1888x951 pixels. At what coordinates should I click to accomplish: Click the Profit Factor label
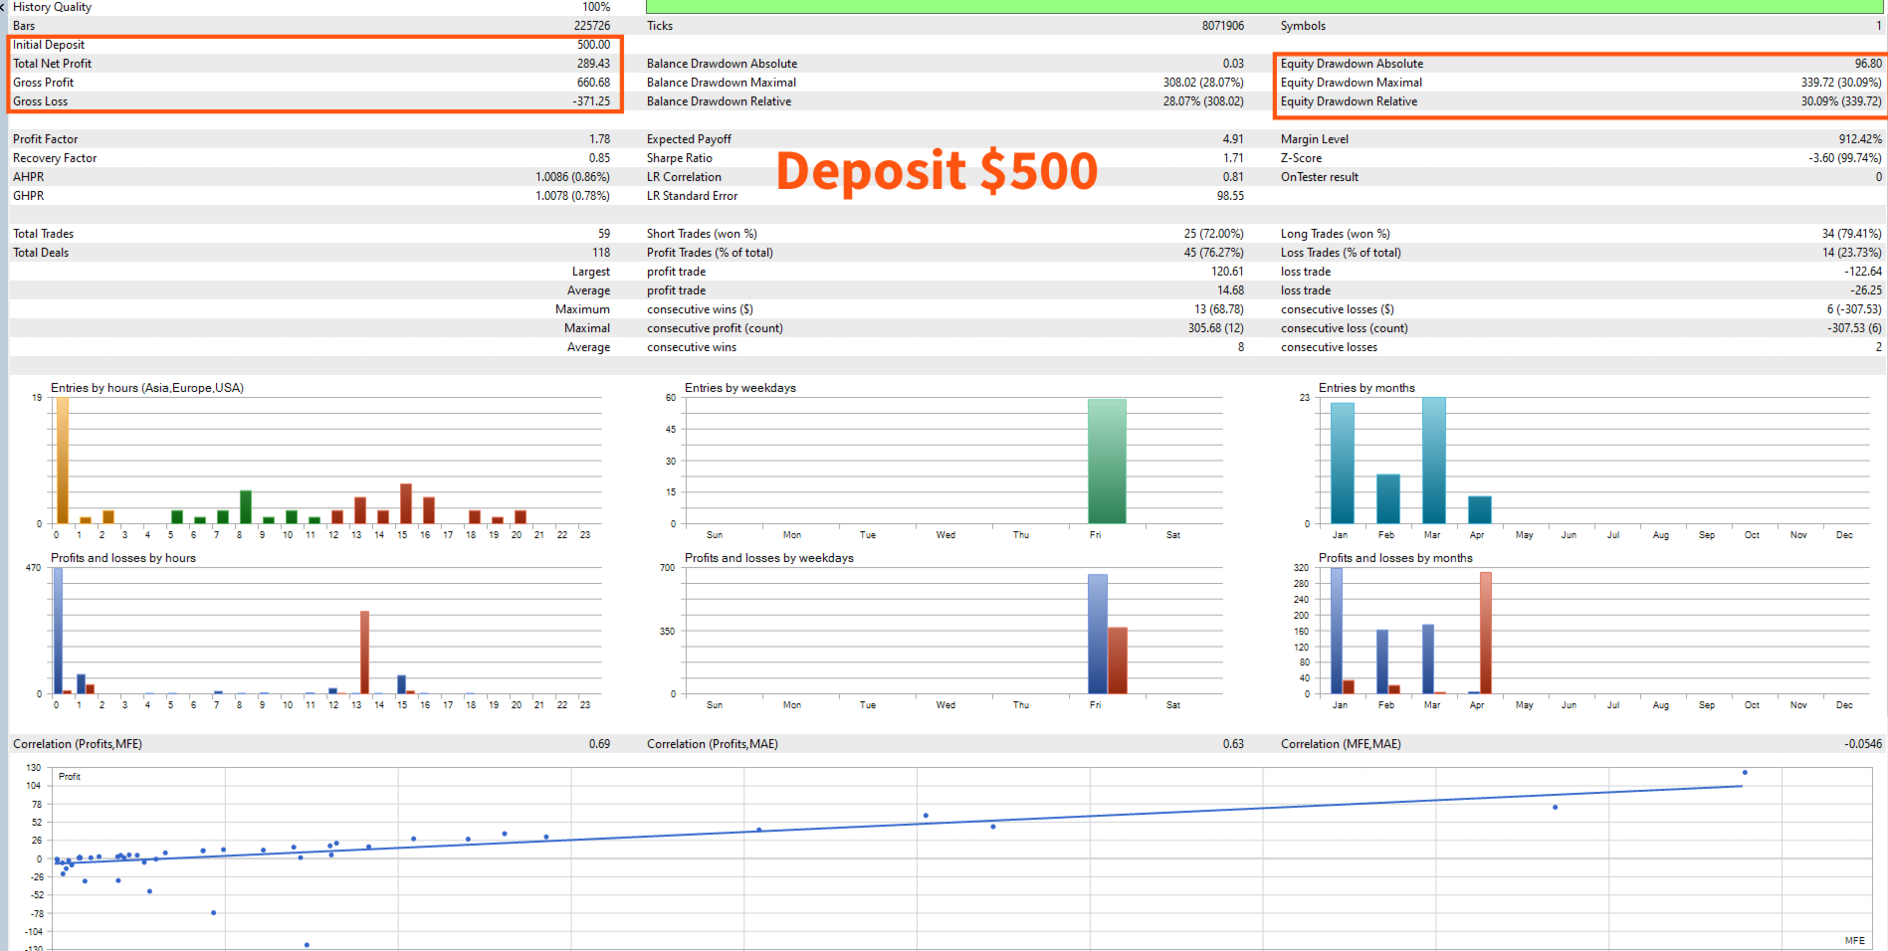click(45, 139)
